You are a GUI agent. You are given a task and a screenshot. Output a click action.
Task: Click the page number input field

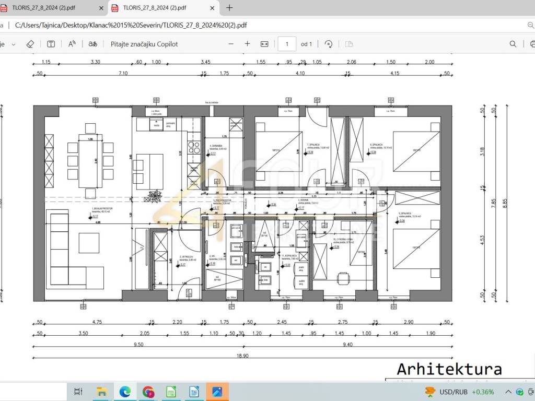coord(287,44)
